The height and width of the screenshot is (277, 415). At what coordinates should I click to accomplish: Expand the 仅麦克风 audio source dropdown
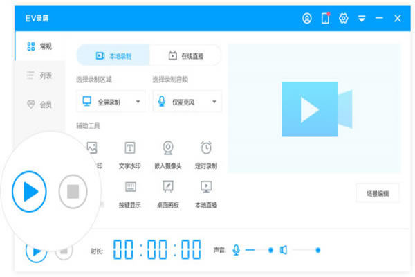(214, 102)
